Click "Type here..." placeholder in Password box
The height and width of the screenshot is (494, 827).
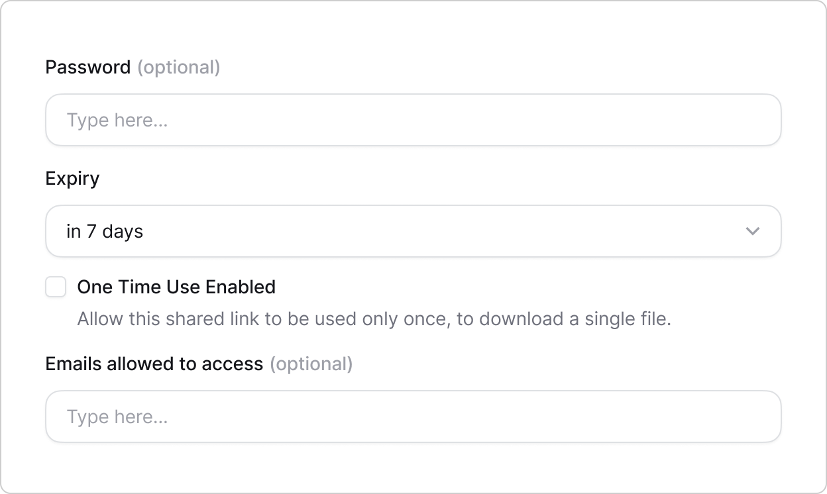point(117,121)
